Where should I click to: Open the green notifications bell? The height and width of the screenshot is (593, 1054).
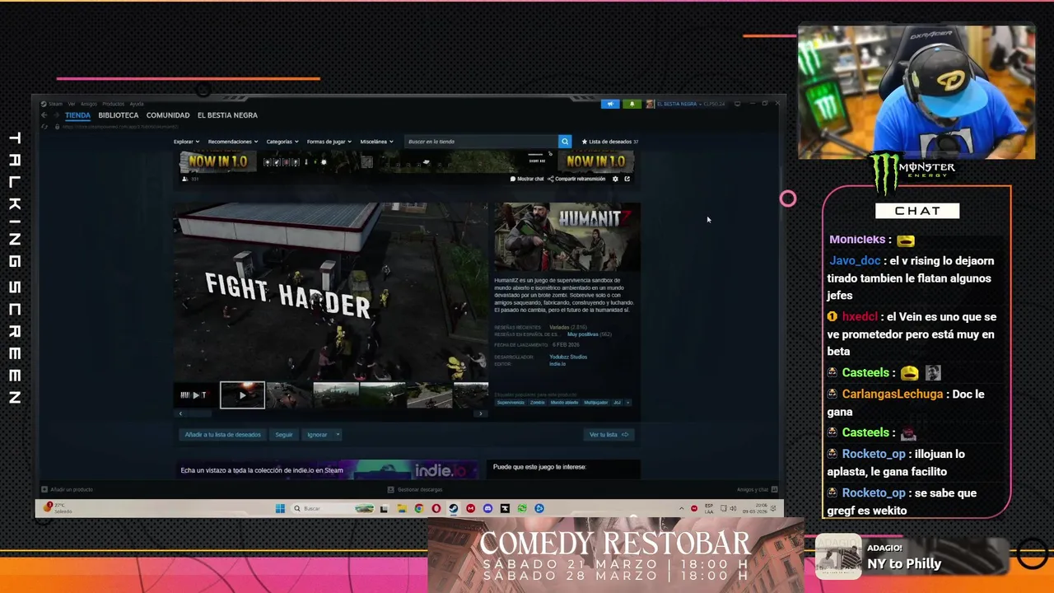pos(632,104)
